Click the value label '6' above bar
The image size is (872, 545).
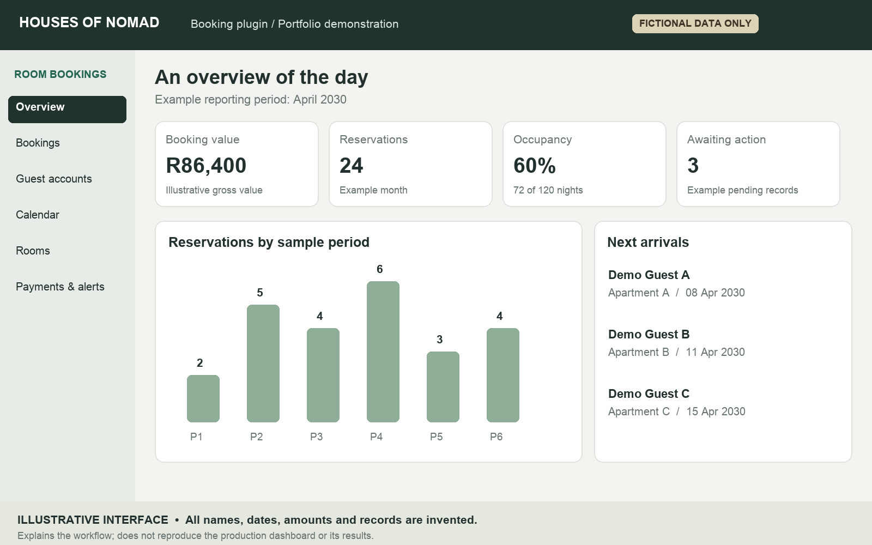coord(380,269)
